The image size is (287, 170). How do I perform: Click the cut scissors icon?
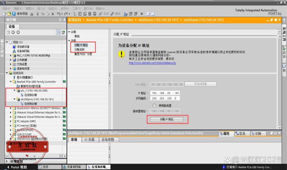38,14
